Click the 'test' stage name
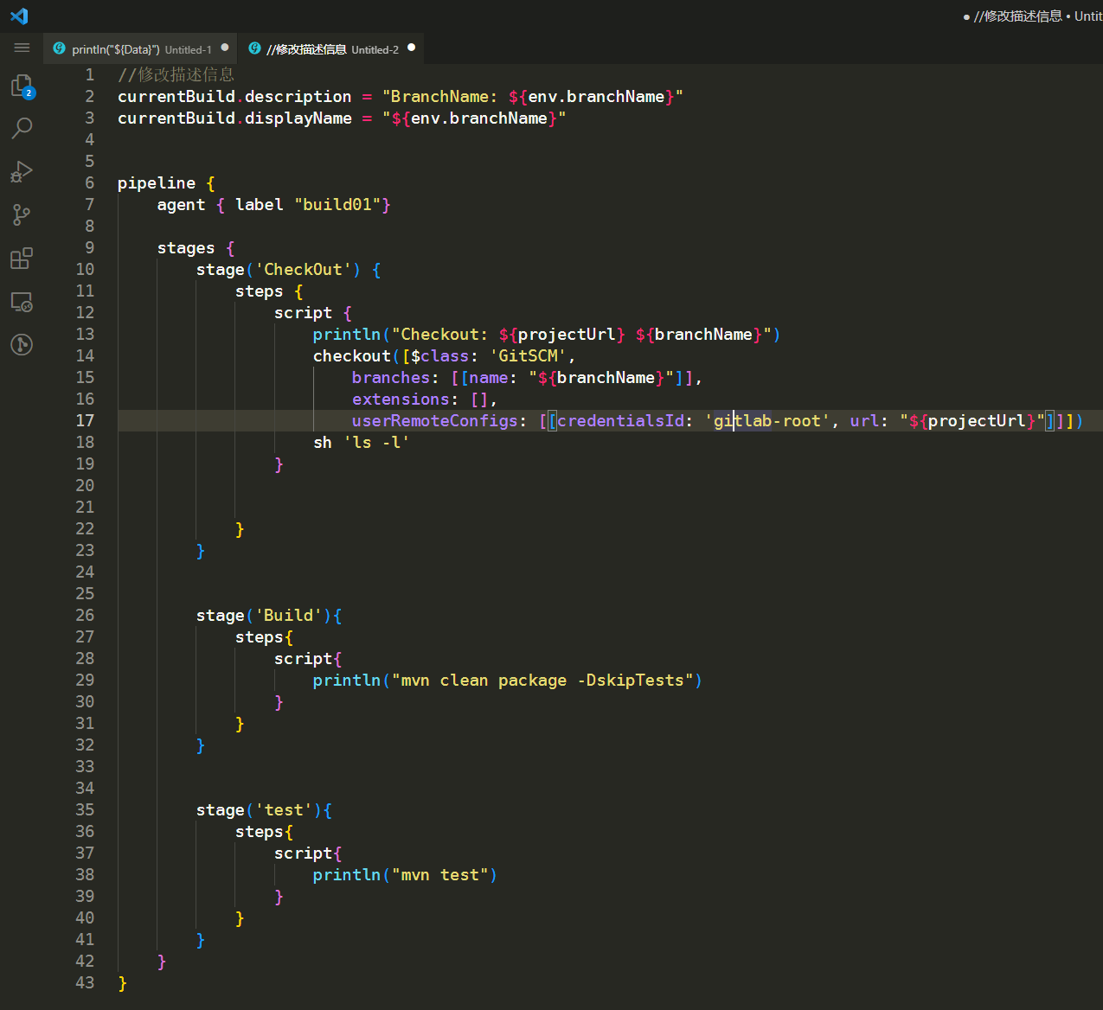Image resolution: width=1103 pixels, height=1010 pixels. 284,810
